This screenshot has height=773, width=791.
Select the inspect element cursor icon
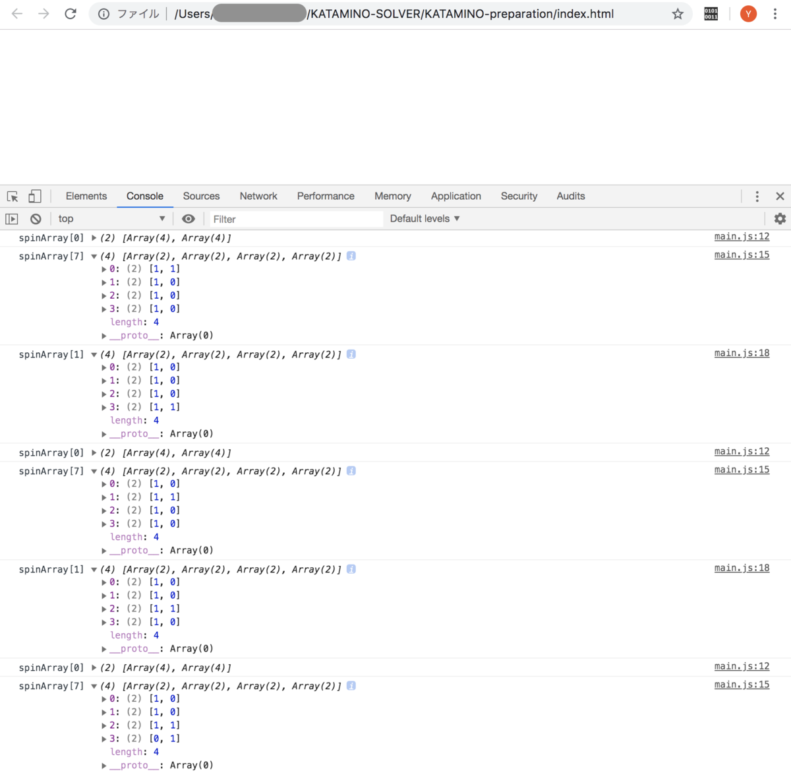pyautogui.click(x=12, y=196)
